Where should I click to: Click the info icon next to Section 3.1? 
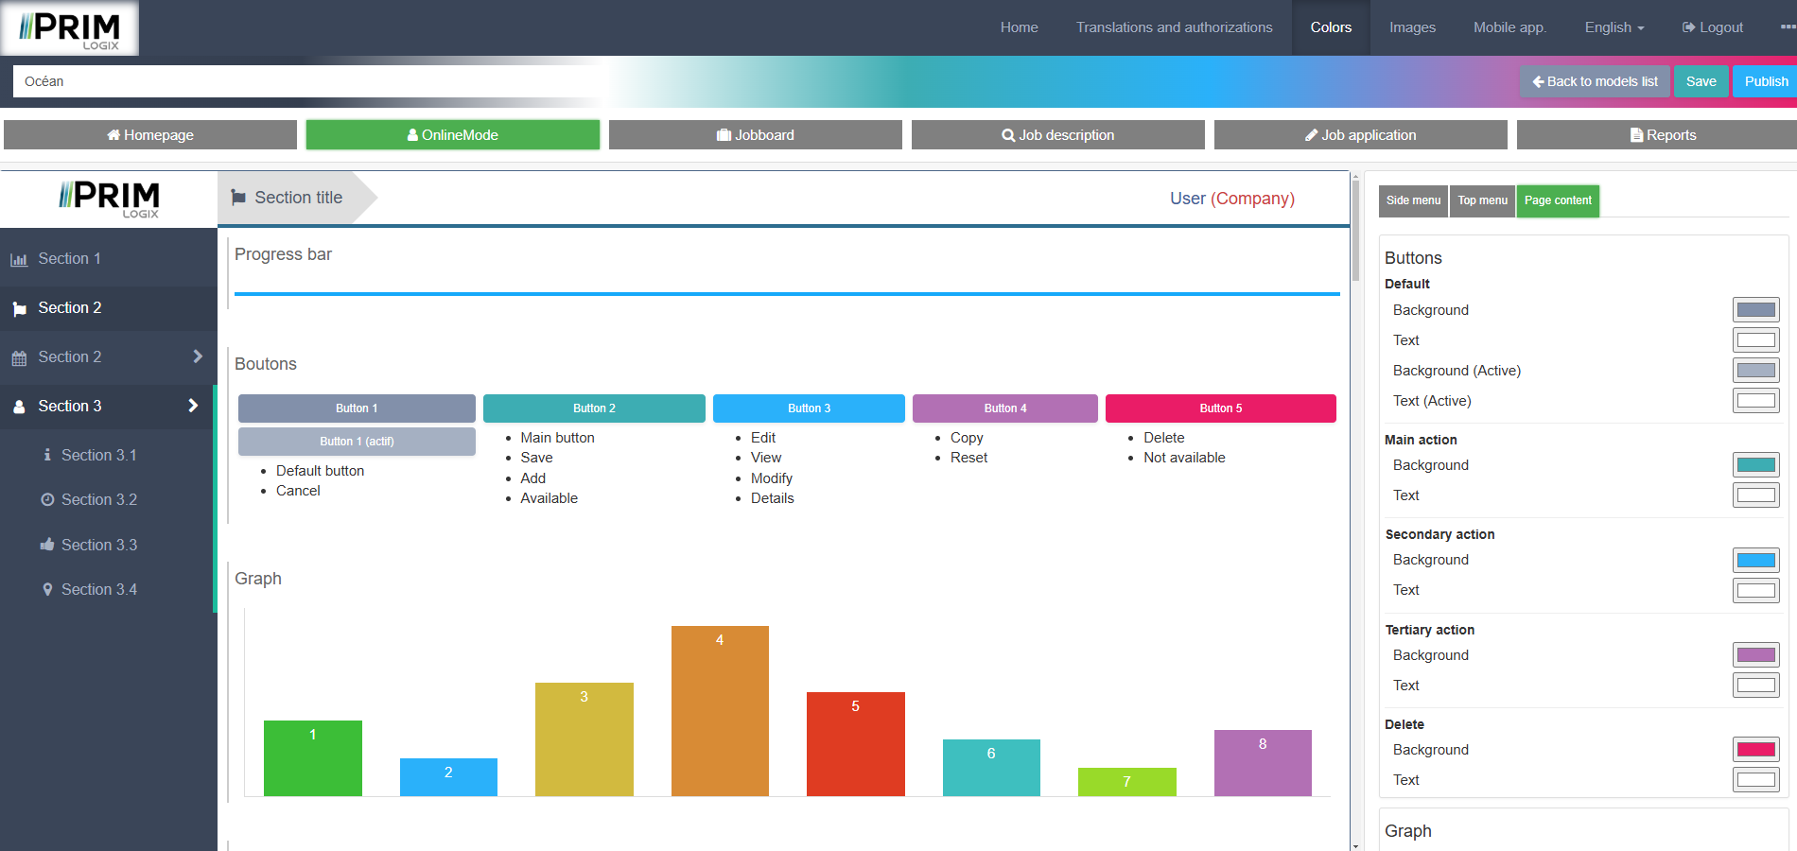[47, 455]
